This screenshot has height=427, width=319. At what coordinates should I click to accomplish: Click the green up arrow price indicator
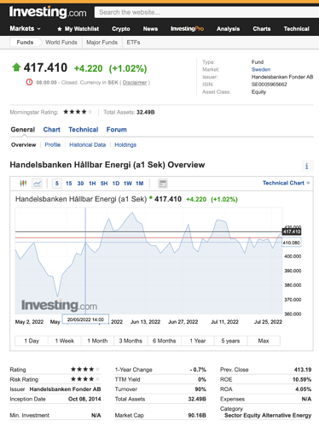tap(16, 67)
